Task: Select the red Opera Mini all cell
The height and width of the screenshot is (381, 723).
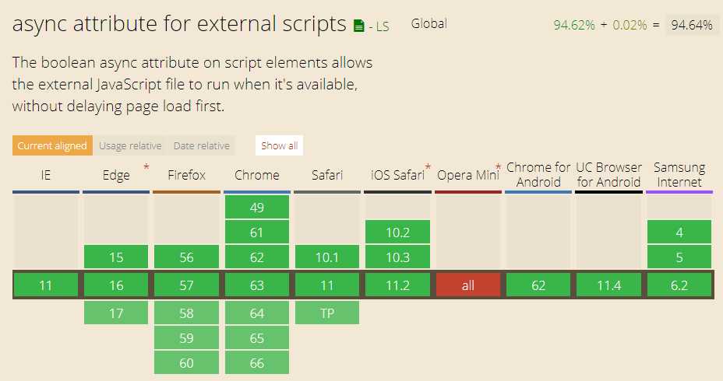Action: pos(467,285)
